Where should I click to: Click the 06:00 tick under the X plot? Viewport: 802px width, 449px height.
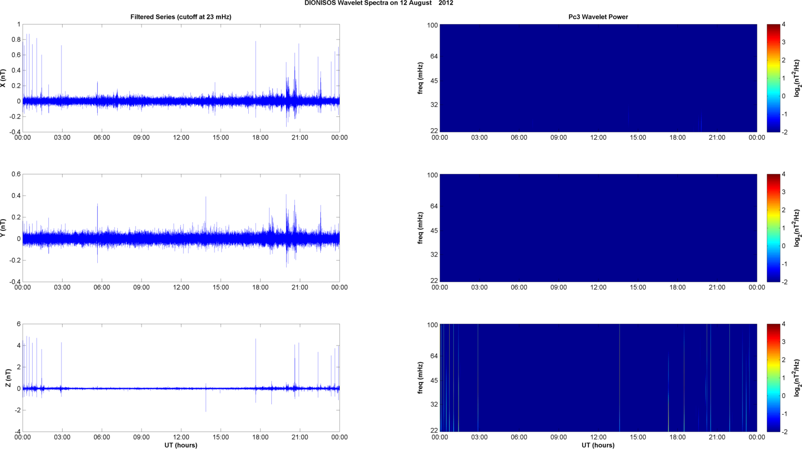[x=101, y=138]
